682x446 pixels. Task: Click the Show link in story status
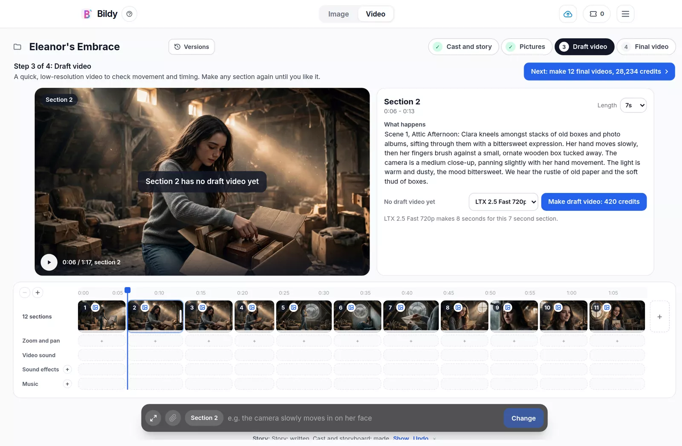[x=401, y=438]
